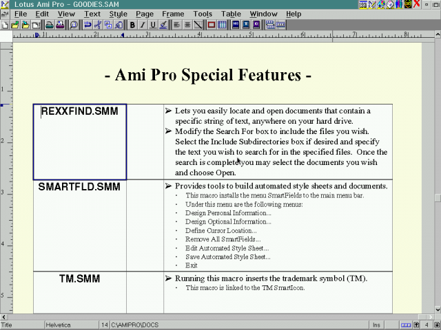
Task: Click the Copy SmartIcon
Action: pyautogui.click(x=108, y=25)
